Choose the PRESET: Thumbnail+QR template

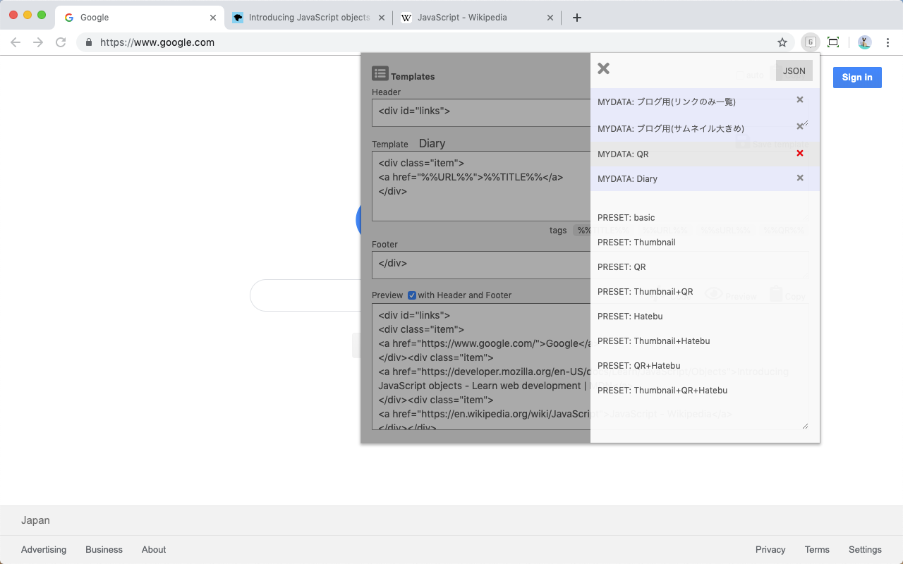pos(645,292)
